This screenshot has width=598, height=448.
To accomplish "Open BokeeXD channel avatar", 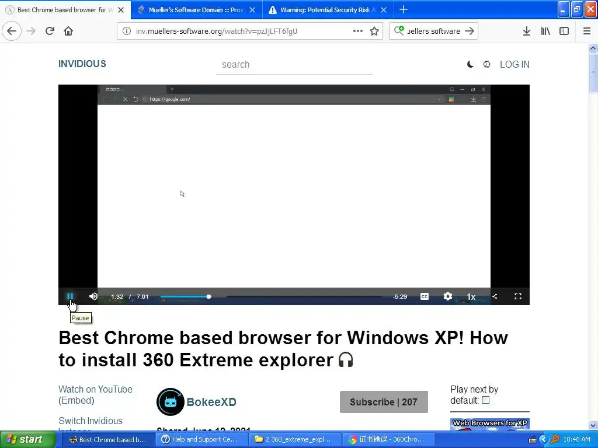I will click(x=170, y=402).
